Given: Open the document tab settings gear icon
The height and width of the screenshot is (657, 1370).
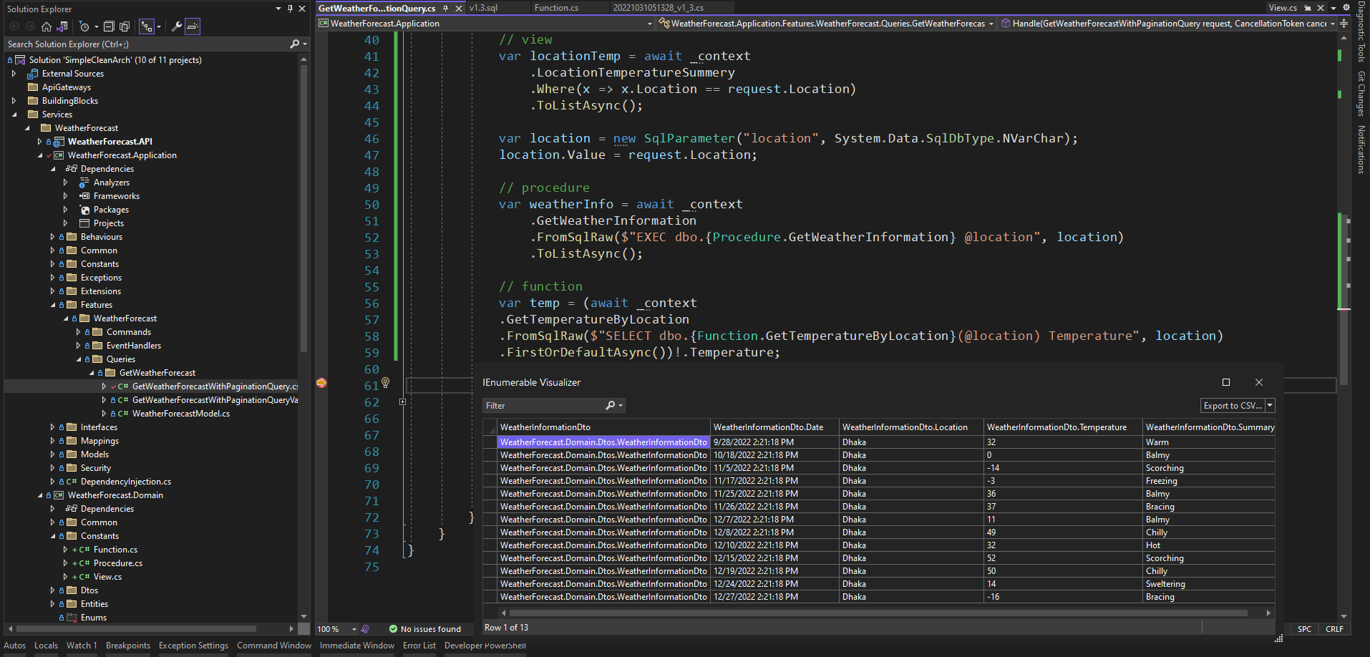Looking at the screenshot, I should (1346, 8).
